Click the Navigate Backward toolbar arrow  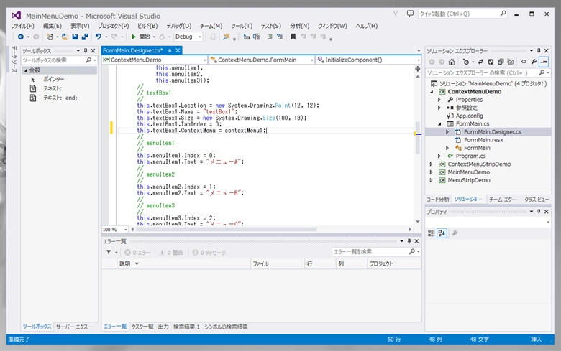pyautogui.click(x=21, y=37)
